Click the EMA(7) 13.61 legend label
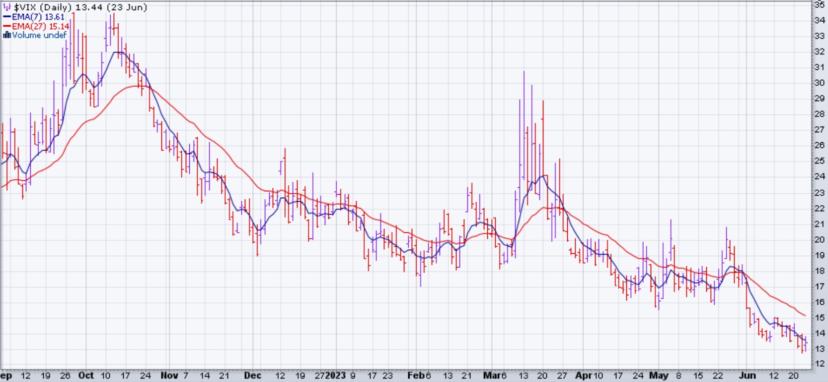This screenshot has height=382, width=828. (38, 17)
